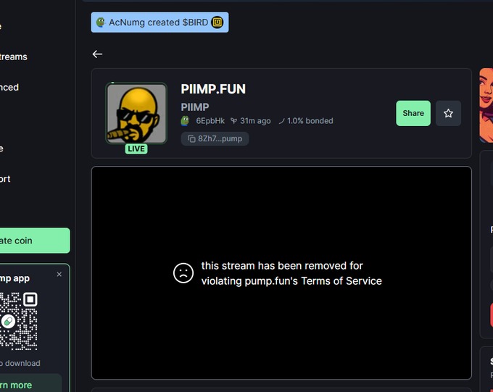This screenshot has height=392, width=493.
Task: Go back using the left arrow icon
Action: 97,54
